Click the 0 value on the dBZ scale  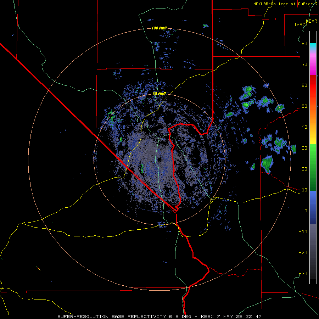[x=306, y=211]
